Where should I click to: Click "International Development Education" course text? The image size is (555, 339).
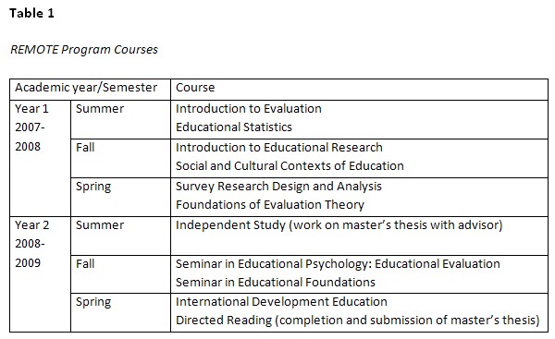[x=281, y=301]
